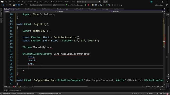Click the Visual Studio logo icon
The image size is (170, 95).
pyautogui.click(x=2, y=2)
